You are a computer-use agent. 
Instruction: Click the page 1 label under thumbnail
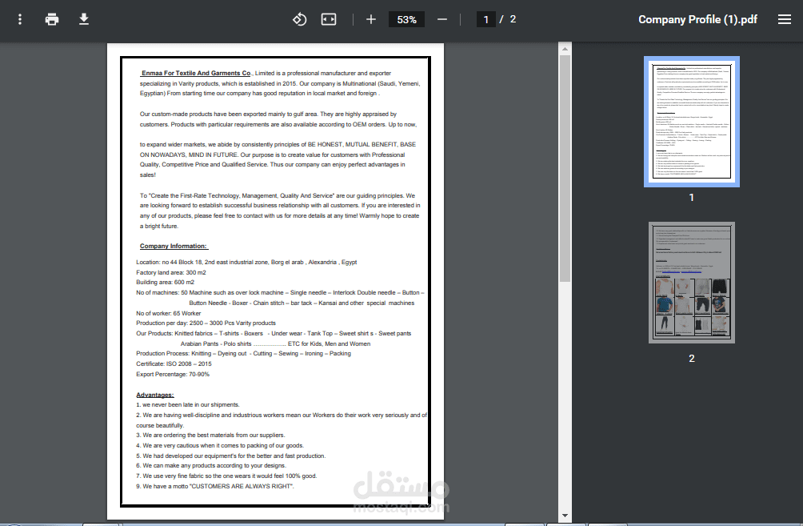(691, 198)
